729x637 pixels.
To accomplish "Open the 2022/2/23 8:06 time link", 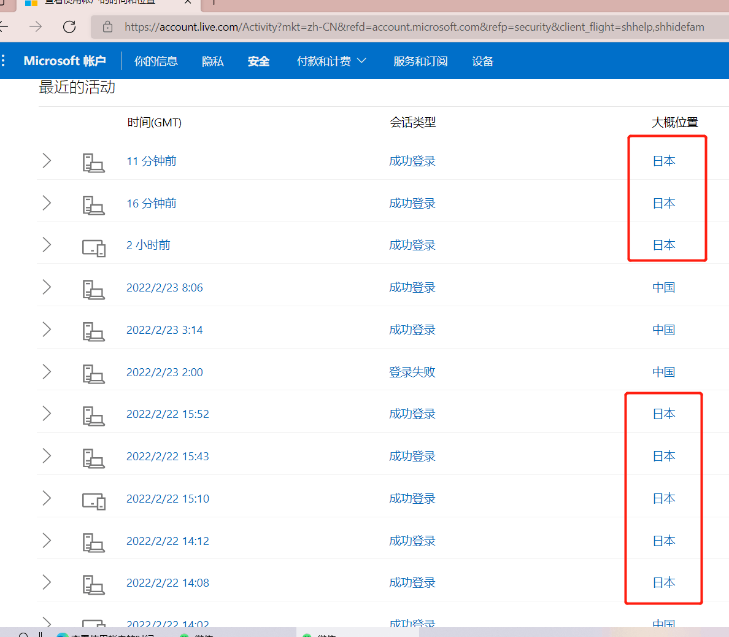I will (x=164, y=287).
